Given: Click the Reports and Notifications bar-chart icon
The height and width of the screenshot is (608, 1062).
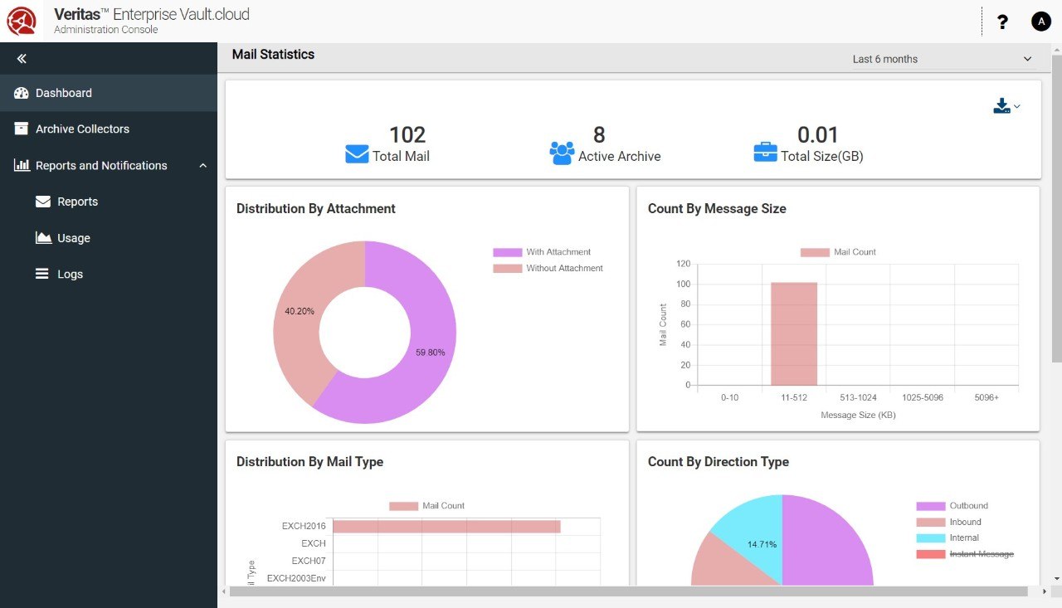Looking at the screenshot, I should click(19, 165).
